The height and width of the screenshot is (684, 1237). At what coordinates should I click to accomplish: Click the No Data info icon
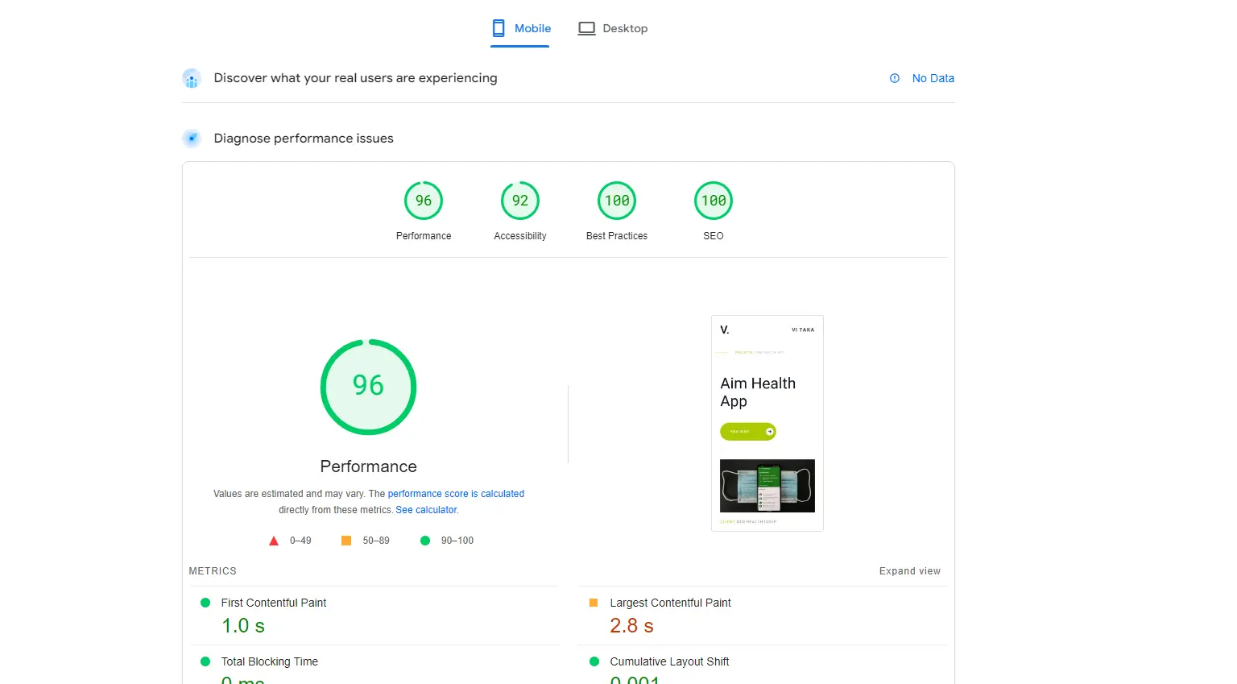coord(895,78)
